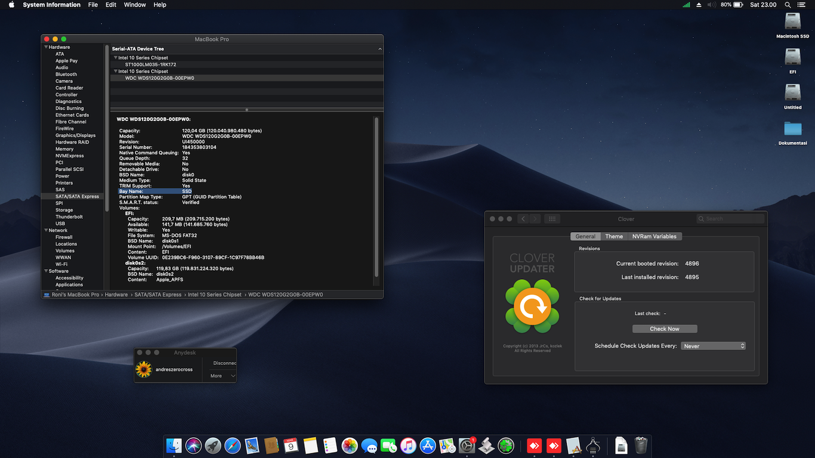Click the Wi-Fi icon in menu bar
This screenshot has width=815, height=458.
(x=686, y=5)
